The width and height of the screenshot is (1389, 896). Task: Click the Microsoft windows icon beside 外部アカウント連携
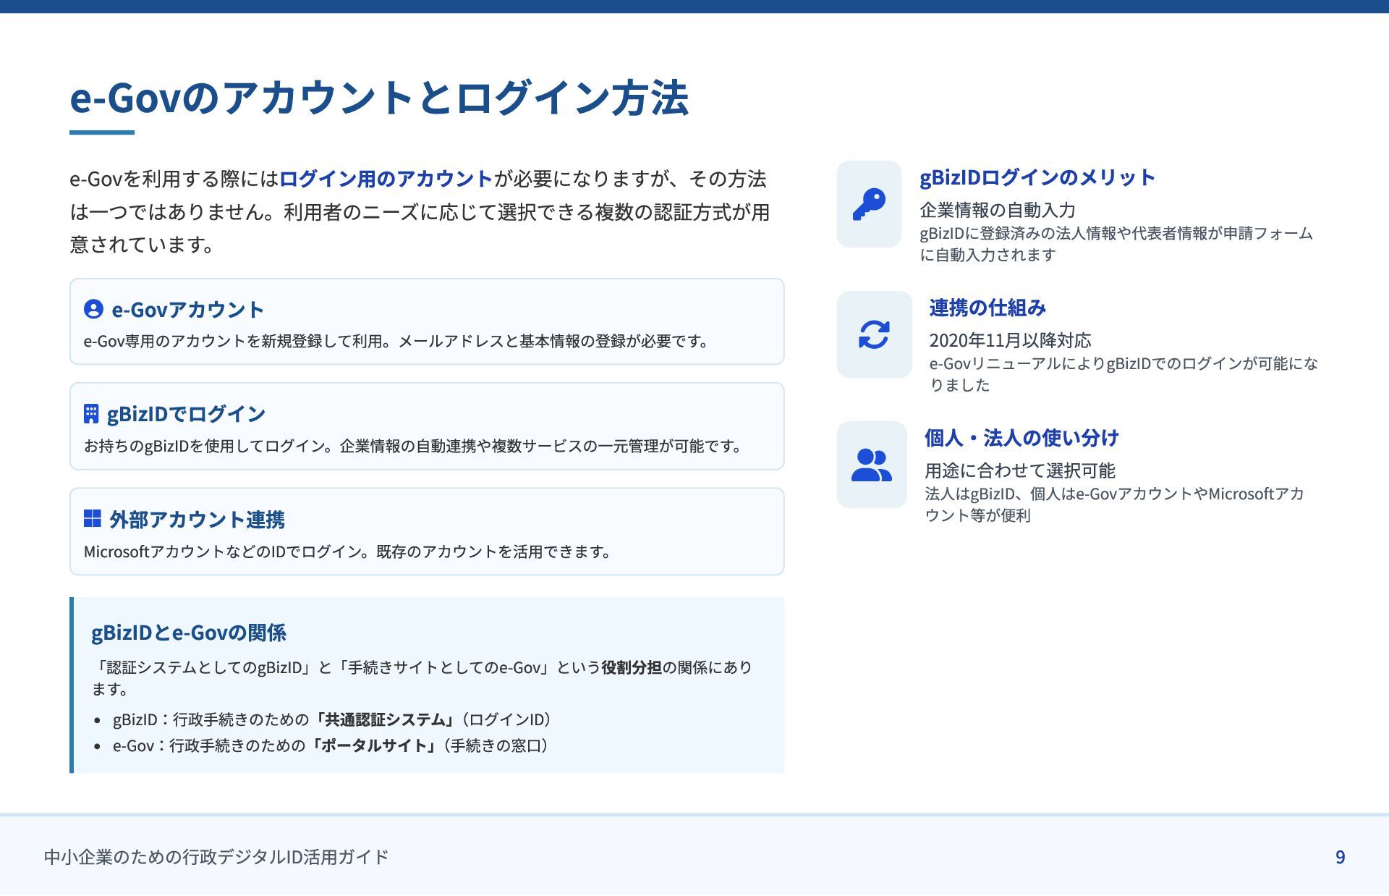pos(93,518)
